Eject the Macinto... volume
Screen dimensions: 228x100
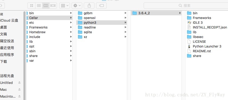click(x=19, y=96)
